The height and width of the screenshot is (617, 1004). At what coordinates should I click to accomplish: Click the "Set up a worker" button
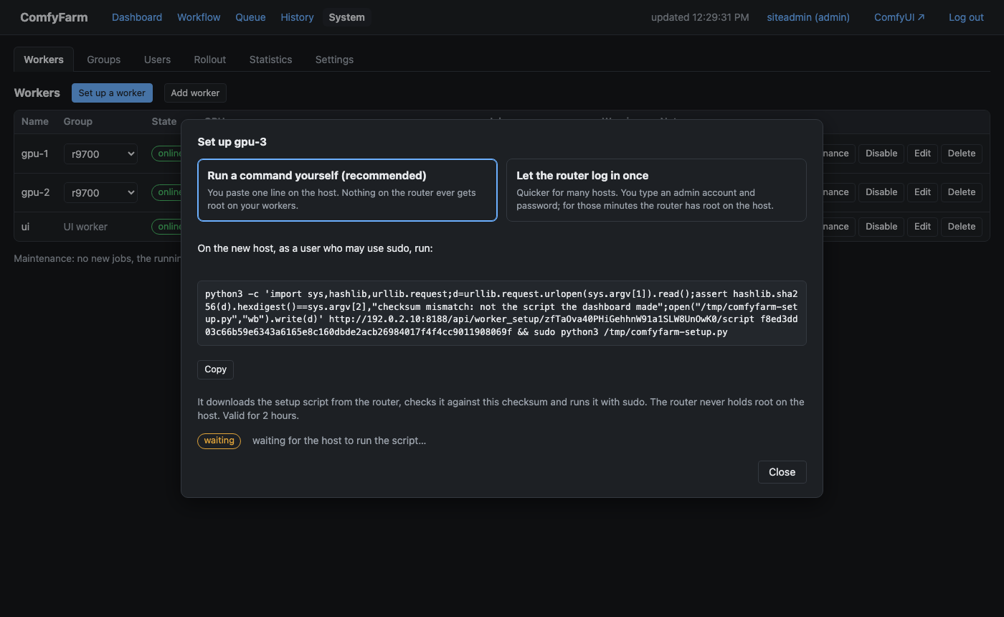[112, 93]
